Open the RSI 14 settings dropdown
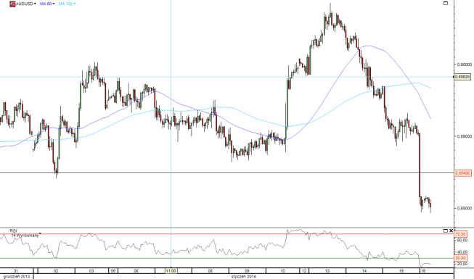Screen dimensions: 474x279 tap(40, 233)
